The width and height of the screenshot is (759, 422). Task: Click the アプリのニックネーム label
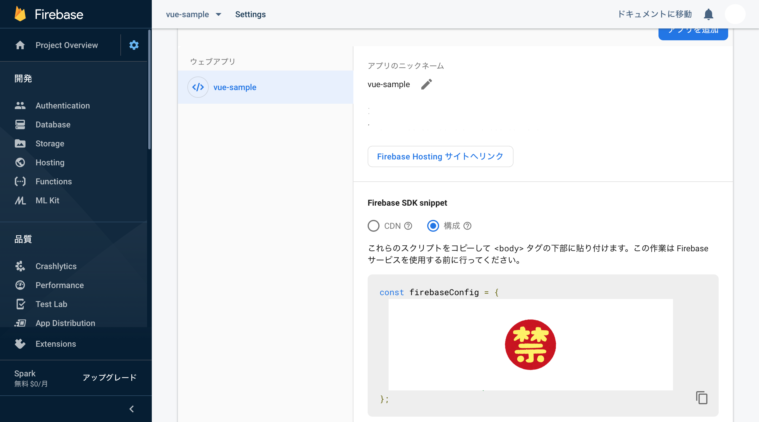click(x=406, y=66)
